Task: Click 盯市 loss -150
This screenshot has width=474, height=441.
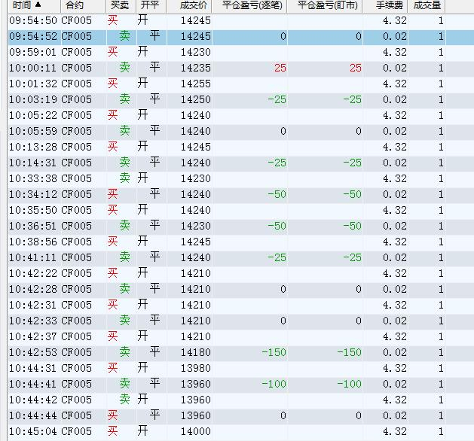Action: 350,352
